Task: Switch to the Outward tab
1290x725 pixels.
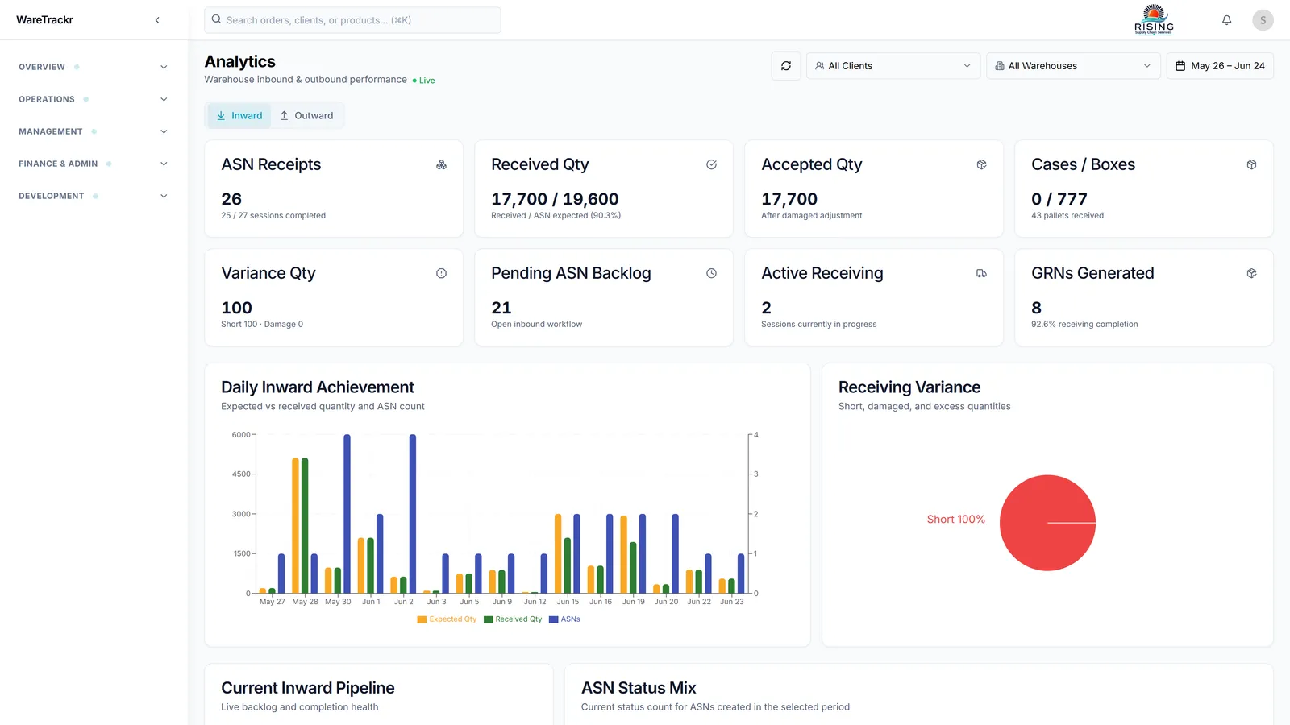Action: 306,115
